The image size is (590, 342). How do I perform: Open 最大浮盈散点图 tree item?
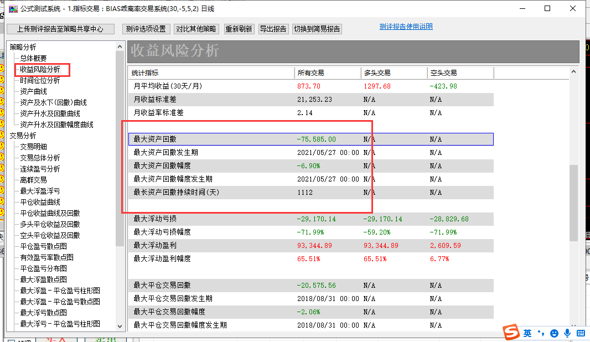[43, 279]
